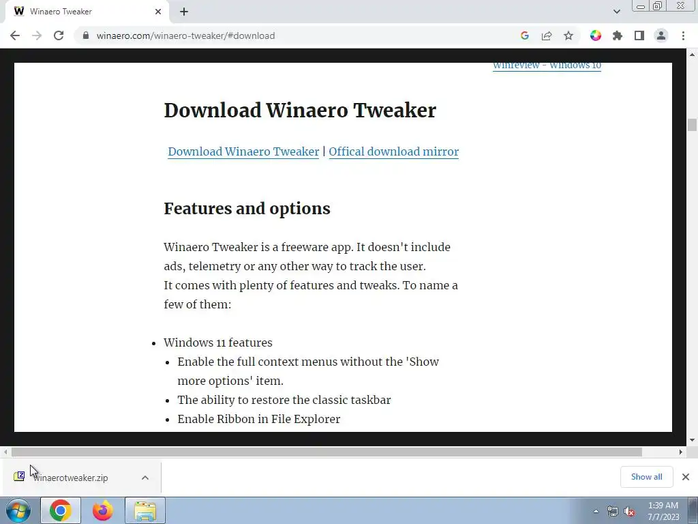The height and width of the screenshot is (524, 698).
Task: Open the Offical download mirror link
Action: pos(393,151)
